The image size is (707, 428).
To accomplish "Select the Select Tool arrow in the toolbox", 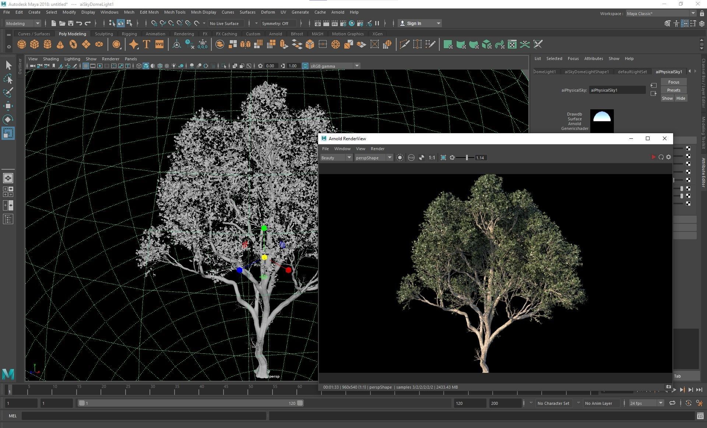I will 8,66.
